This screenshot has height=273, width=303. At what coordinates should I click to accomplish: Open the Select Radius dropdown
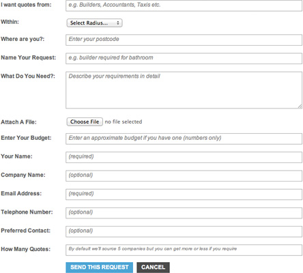click(94, 23)
